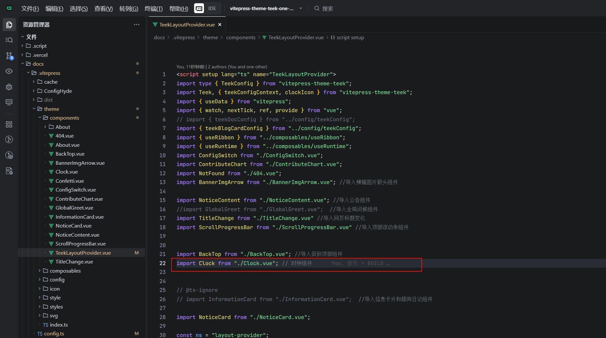The image size is (606, 338).
Task: Open About.vue in the file tree
Action: pyautogui.click(x=67, y=145)
